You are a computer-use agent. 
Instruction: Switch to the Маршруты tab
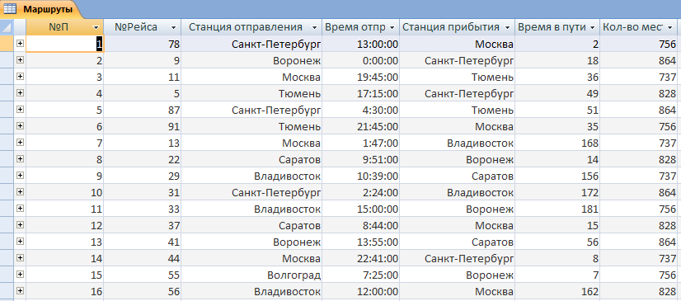tap(42, 9)
